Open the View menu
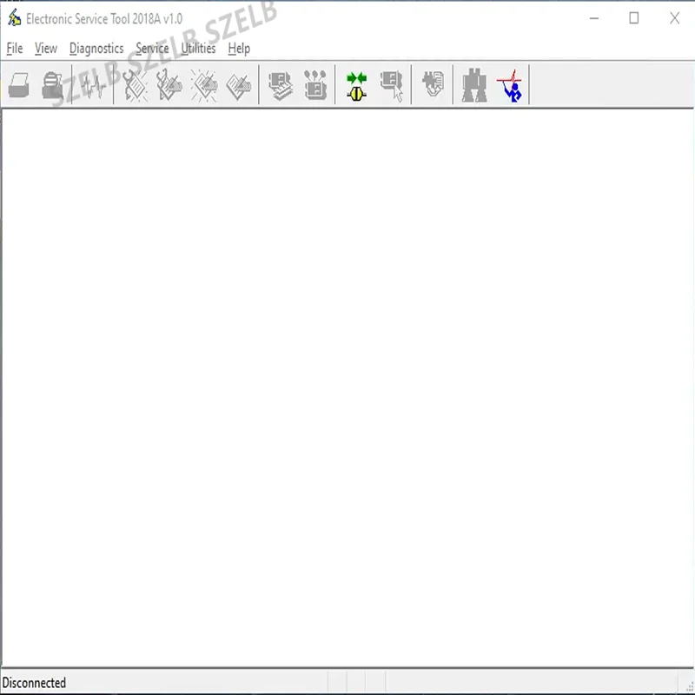Image resolution: width=695 pixels, height=695 pixels. click(46, 48)
